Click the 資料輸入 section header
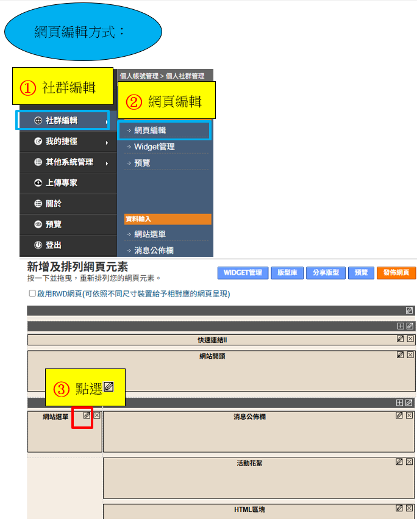The height and width of the screenshot is (521, 417). point(168,219)
